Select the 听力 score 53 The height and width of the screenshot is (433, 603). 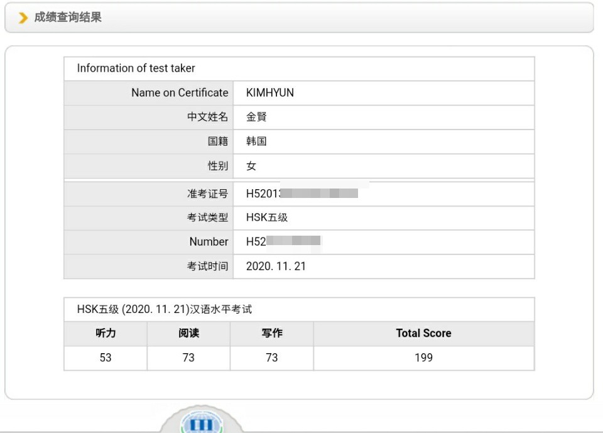(106, 358)
